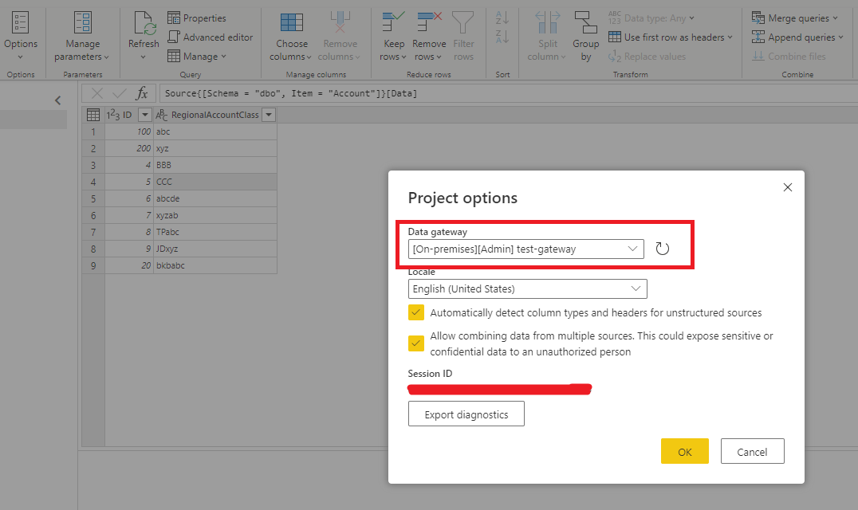Click the fx function icon
Viewport: 858px width, 510px height.
pos(142,93)
